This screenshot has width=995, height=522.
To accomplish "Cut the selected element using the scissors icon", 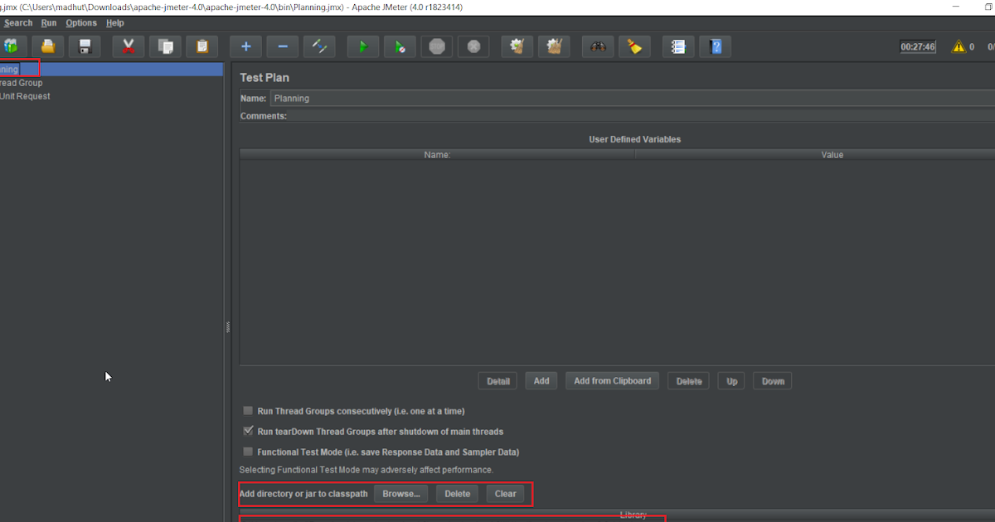I will [128, 46].
